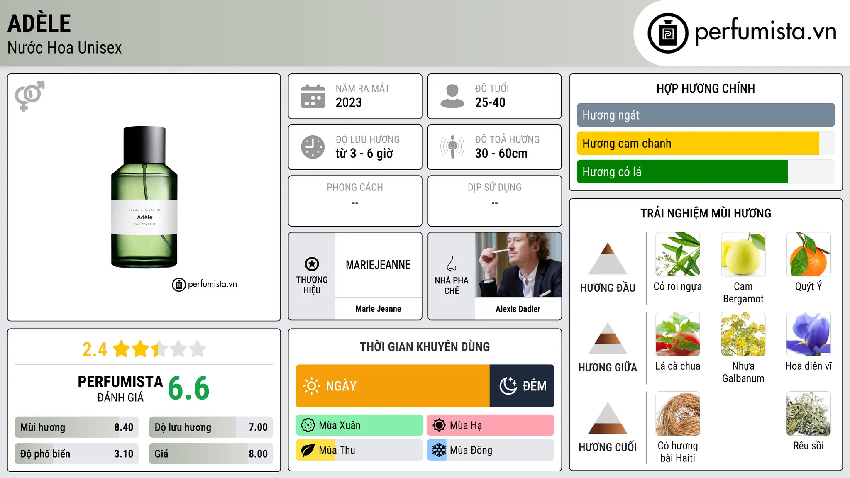
Task: Click the Giá 8.00 score bar
Action: point(211,454)
